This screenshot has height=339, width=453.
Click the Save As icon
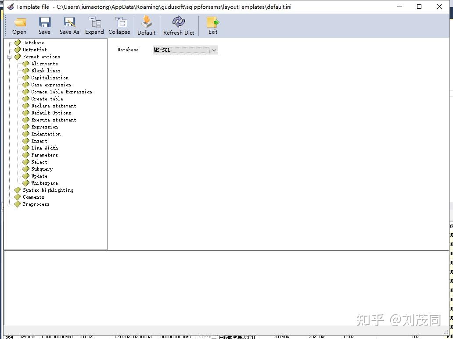pos(69,25)
